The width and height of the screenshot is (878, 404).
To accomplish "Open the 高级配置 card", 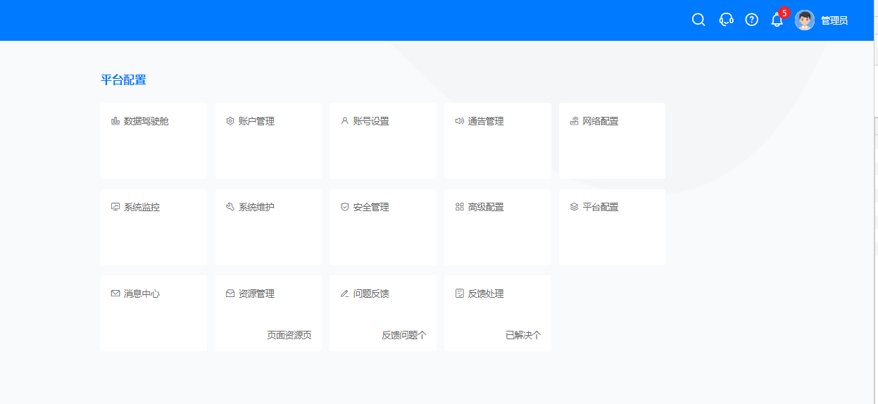I will 498,227.
